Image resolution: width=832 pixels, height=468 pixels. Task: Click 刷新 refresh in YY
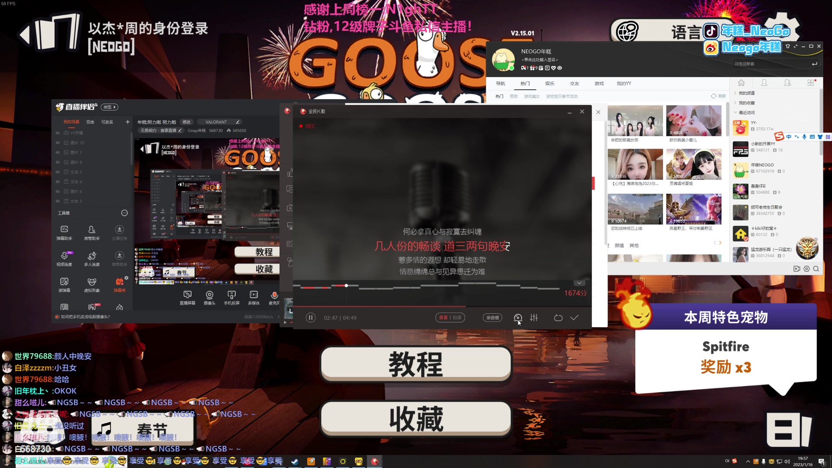[x=718, y=96]
